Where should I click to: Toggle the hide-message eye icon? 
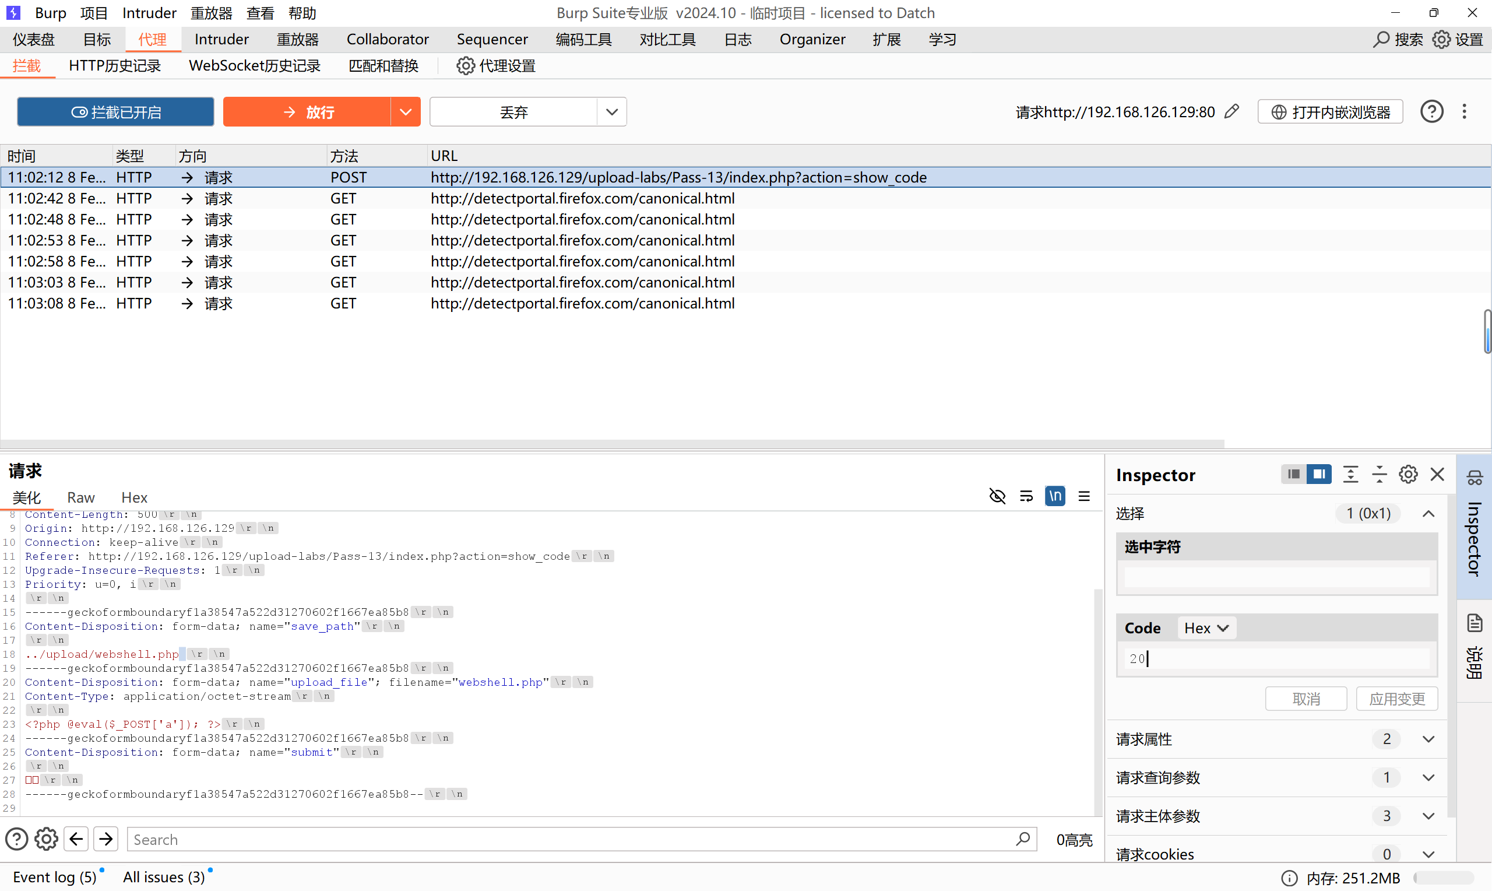point(997,496)
